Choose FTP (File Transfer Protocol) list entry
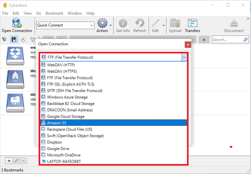The image size is (251, 174). coord(114,78)
